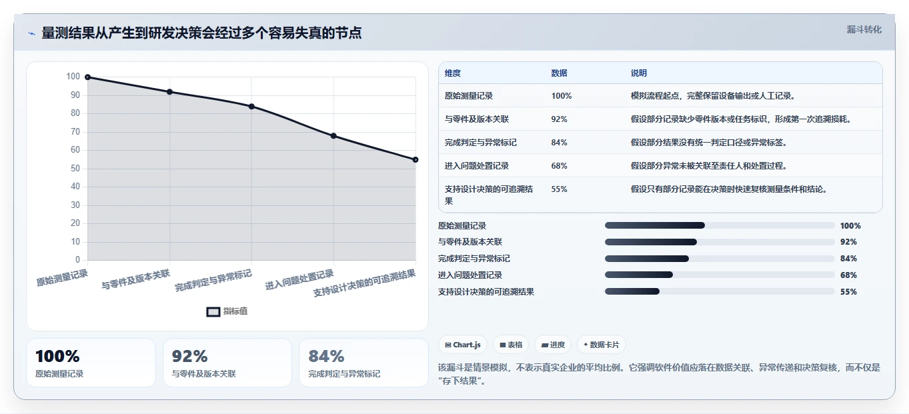The height and width of the screenshot is (414, 909).
Task: Click the 表格 tag
Action: pos(511,345)
